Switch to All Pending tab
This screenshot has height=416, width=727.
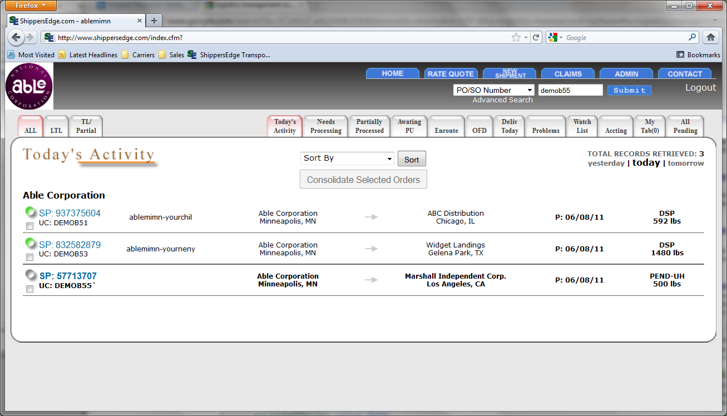coord(685,126)
